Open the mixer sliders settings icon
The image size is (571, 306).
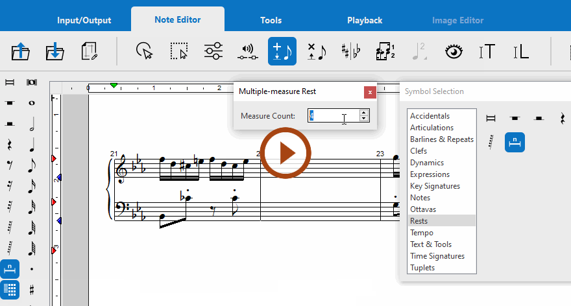click(213, 52)
